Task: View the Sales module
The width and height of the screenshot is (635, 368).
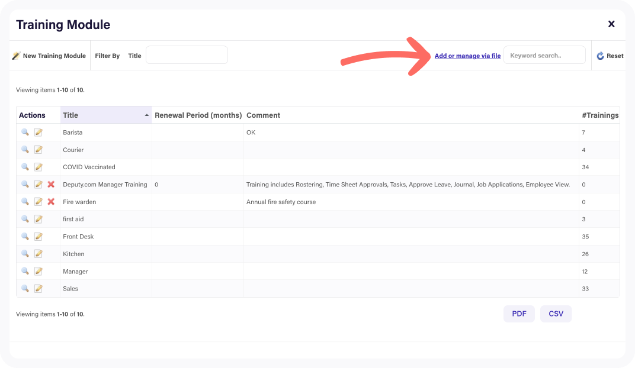Action: click(x=25, y=289)
